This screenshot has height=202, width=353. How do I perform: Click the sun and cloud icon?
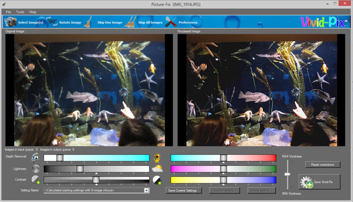tap(157, 169)
